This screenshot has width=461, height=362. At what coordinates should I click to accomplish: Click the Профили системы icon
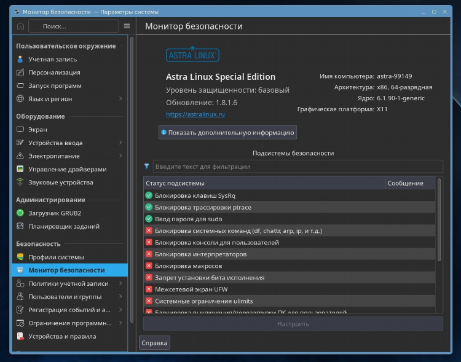tap(20, 257)
